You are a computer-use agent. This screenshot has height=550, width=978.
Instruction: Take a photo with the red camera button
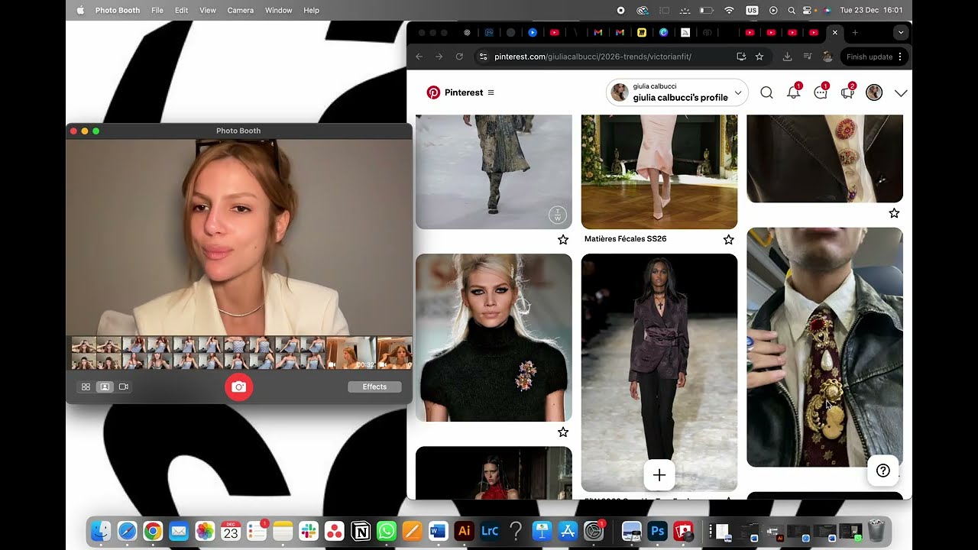pyautogui.click(x=238, y=387)
